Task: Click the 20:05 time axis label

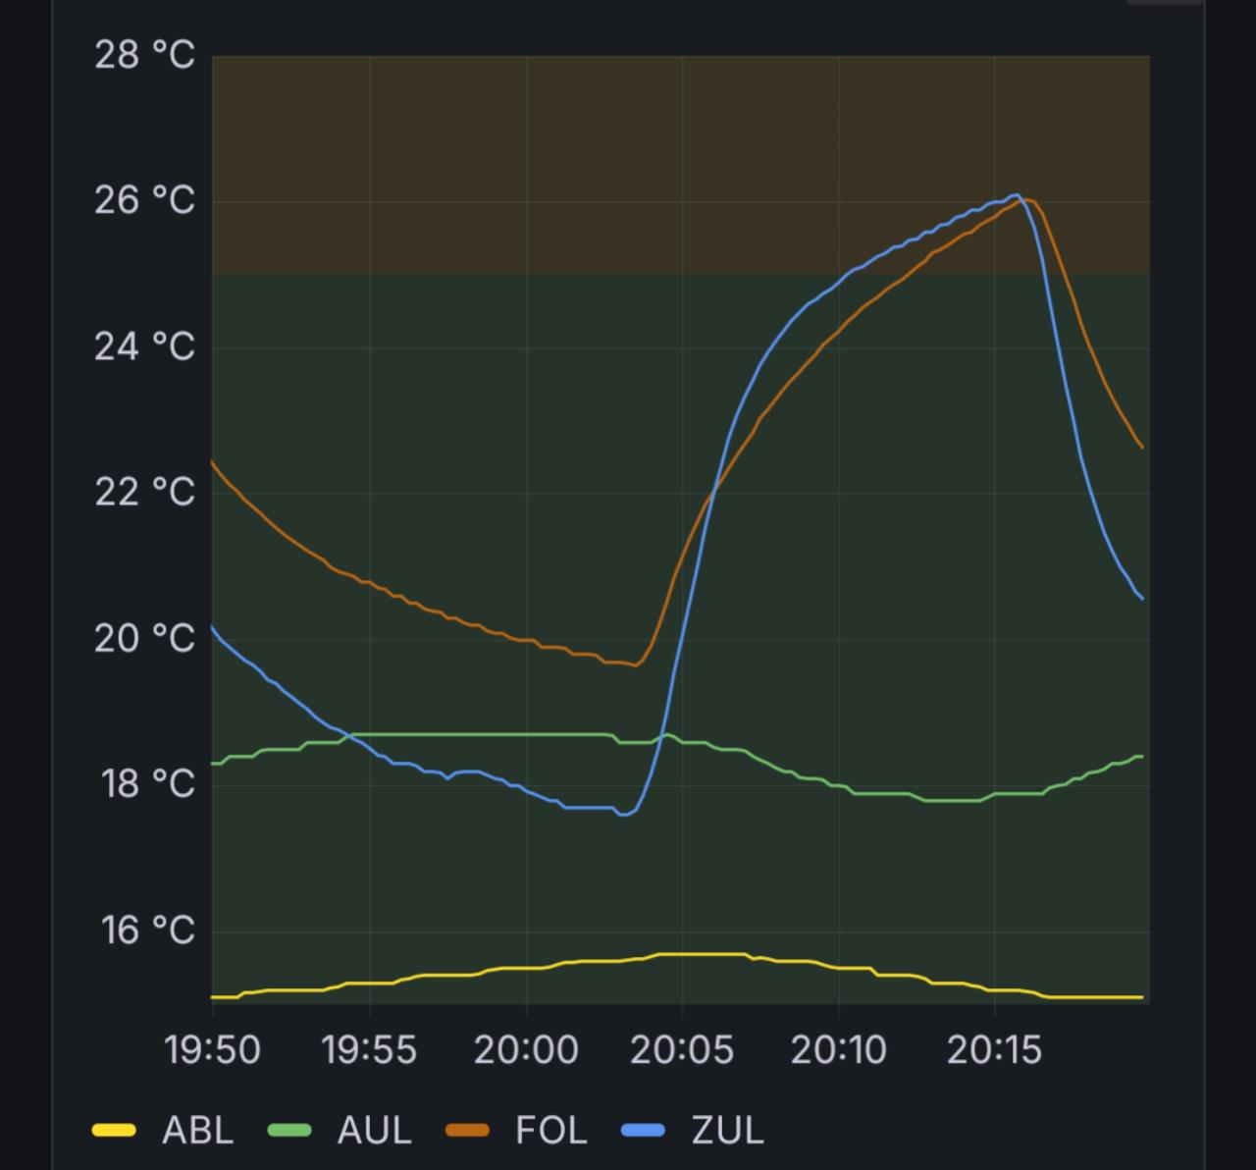Action: [x=681, y=1050]
